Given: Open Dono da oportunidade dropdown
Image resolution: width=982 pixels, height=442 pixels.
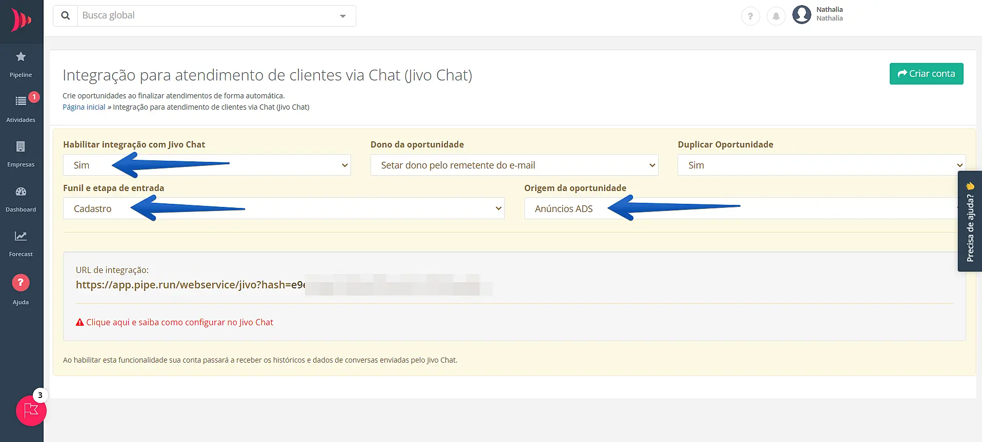Looking at the screenshot, I should tap(515, 165).
